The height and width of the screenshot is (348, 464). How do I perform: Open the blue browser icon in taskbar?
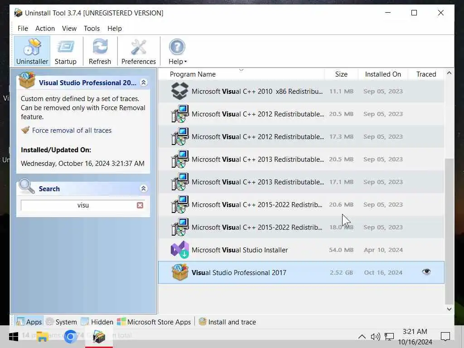pos(70,337)
